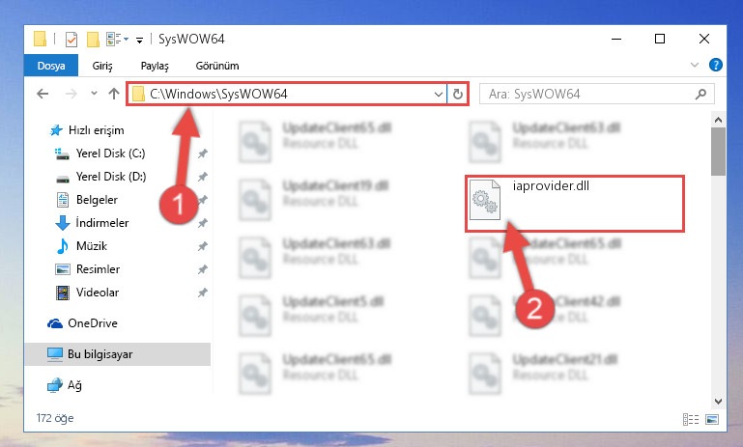Click the vertical scrollbar thumb
The height and width of the screenshot is (447, 743).
(718, 152)
